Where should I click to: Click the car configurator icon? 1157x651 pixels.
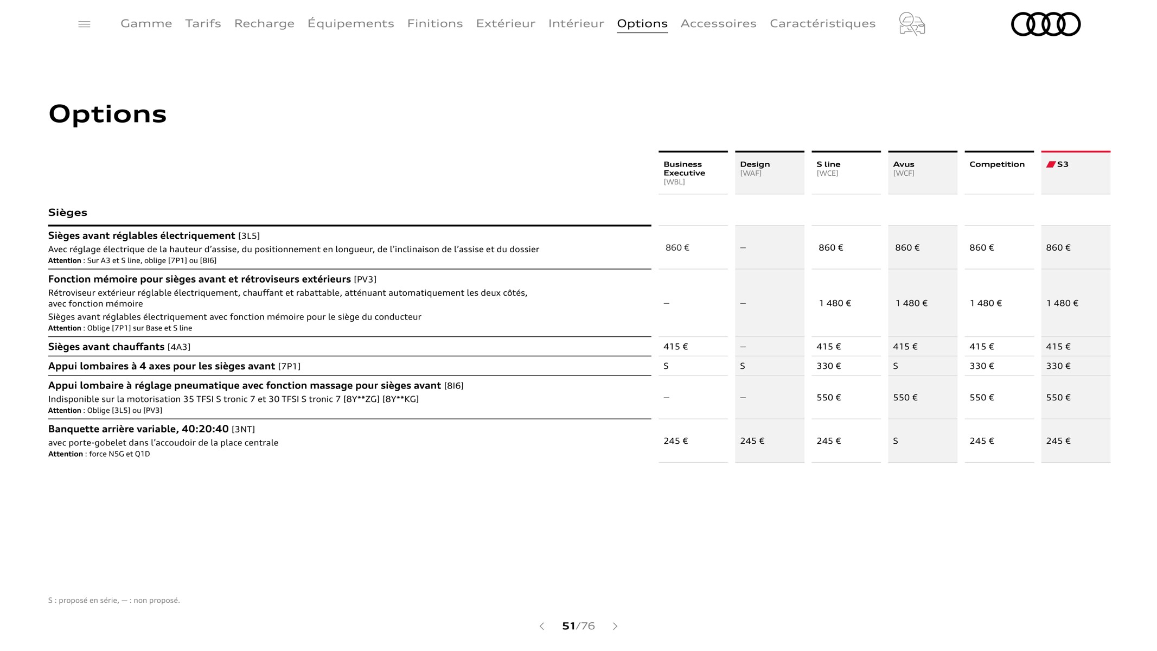[x=912, y=24]
